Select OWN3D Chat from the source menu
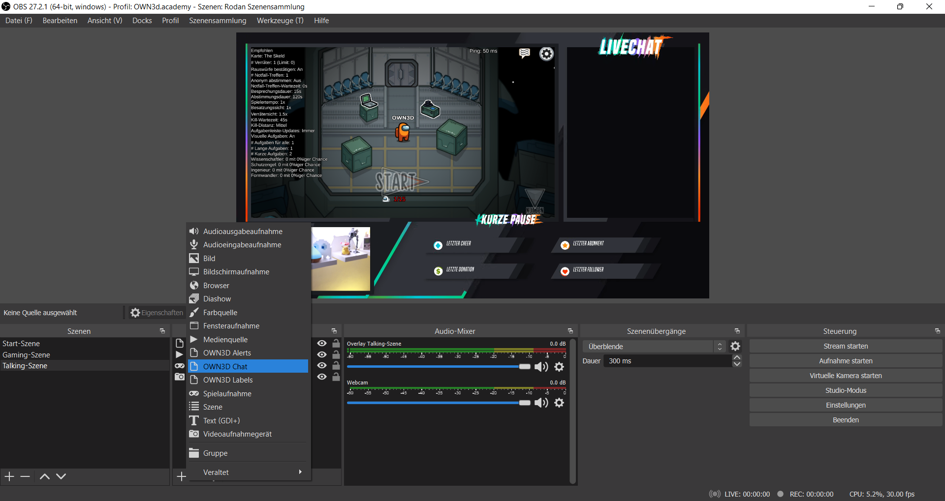 (x=225, y=366)
